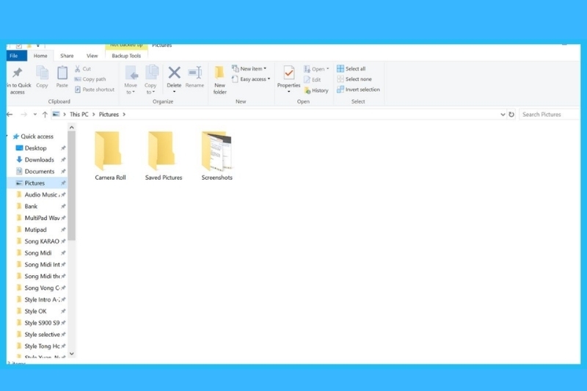
Task: Select the Screenshots folder
Action: 216,156
